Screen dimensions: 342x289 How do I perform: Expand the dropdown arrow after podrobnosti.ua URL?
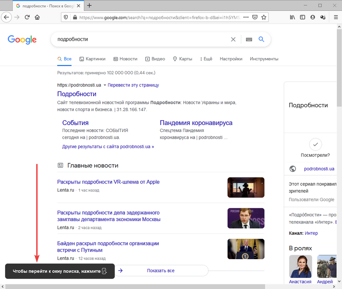[x=105, y=85]
